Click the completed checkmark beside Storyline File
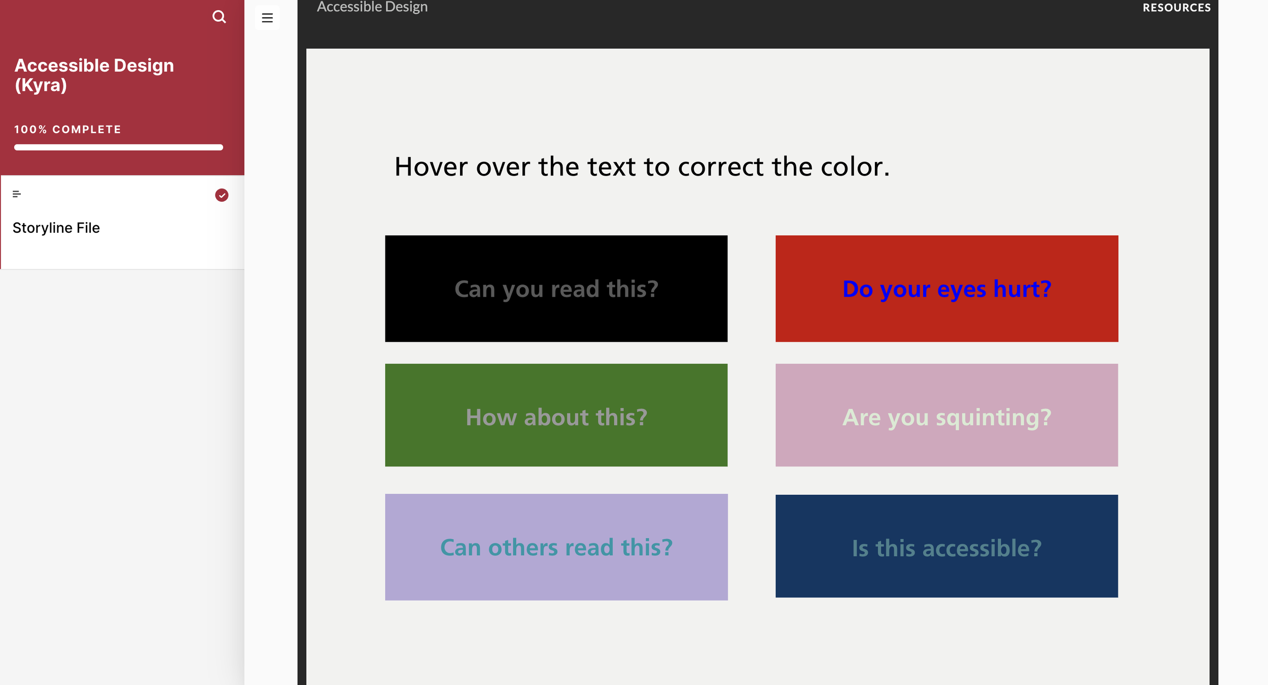The width and height of the screenshot is (1268, 685). coord(222,195)
